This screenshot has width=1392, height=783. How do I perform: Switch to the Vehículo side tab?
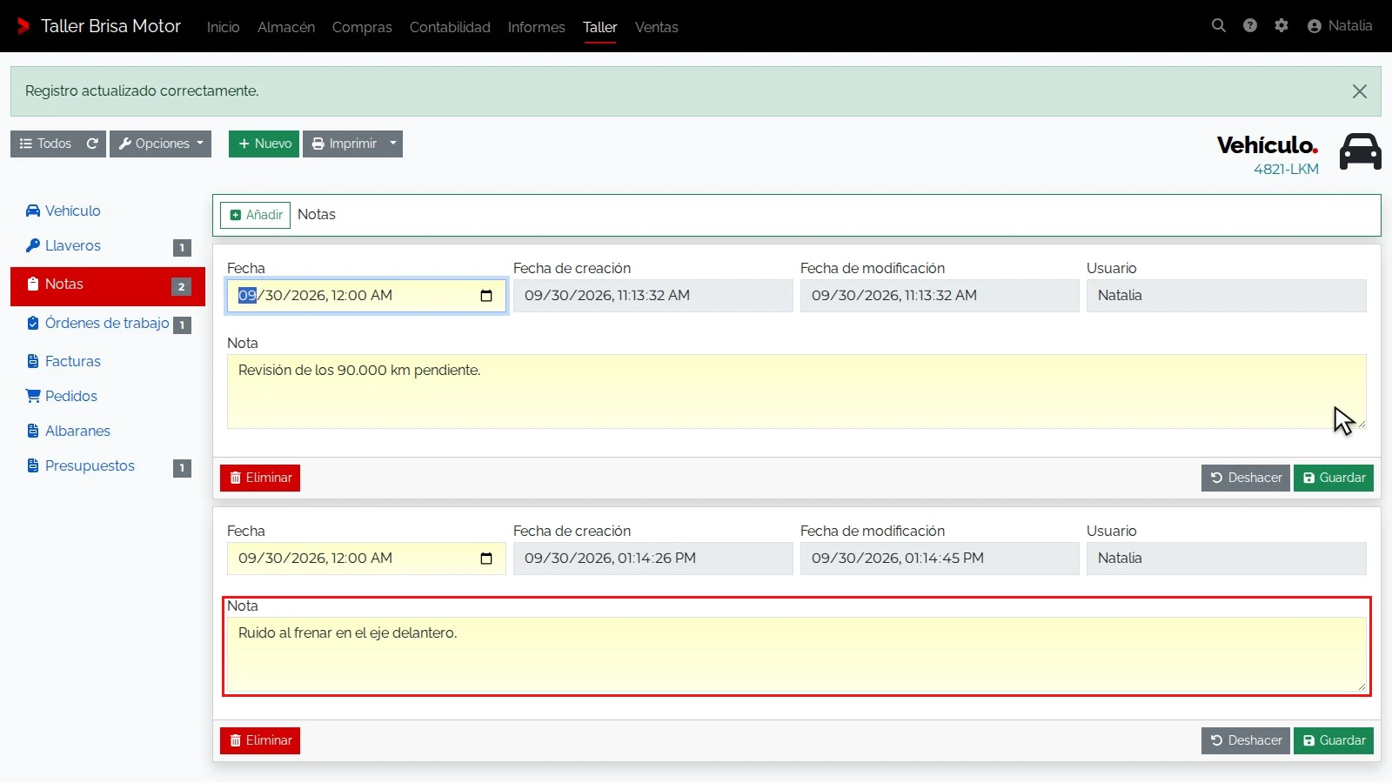point(108,211)
